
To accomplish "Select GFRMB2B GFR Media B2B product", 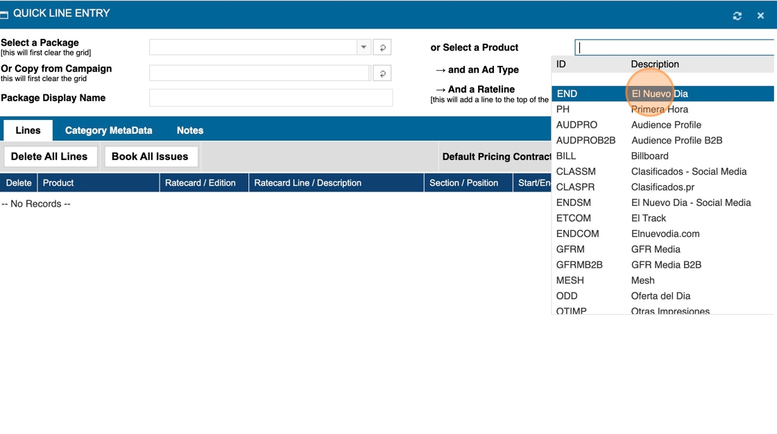I will click(663, 265).
